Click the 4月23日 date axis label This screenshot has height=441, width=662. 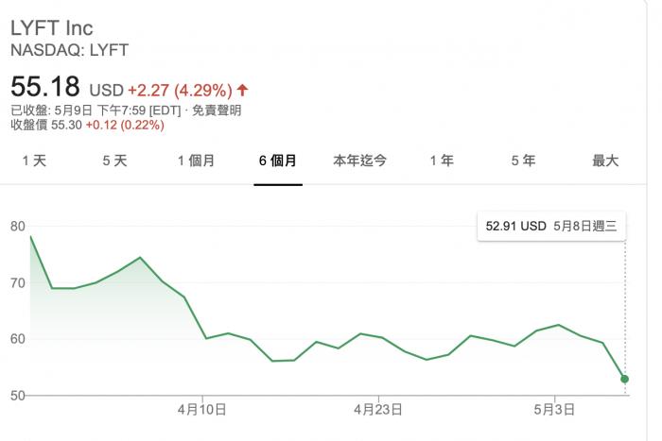378,410
